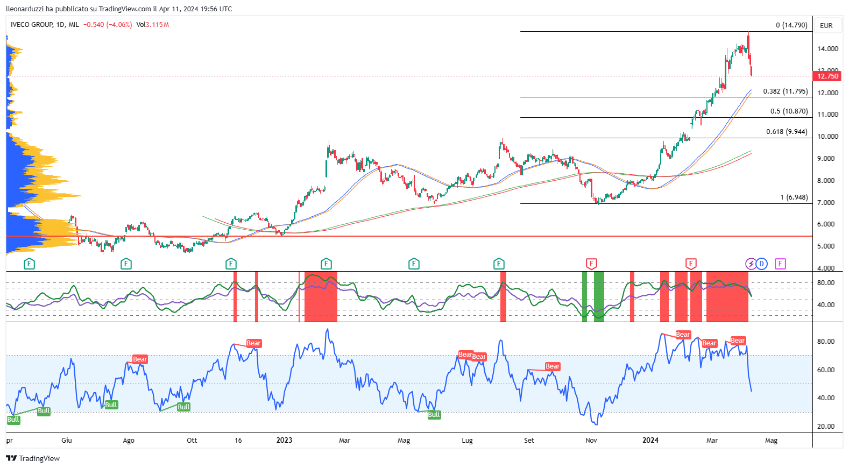The height and width of the screenshot is (468, 849).
Task: Click the MIL exchange label
Action: 74,25
